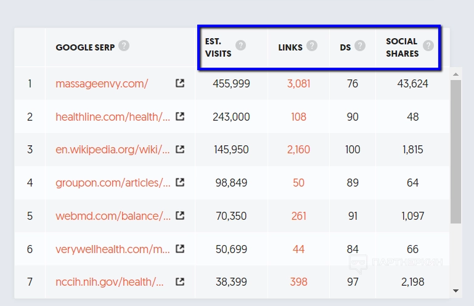This screenshot has width=474, height=306.
Task: Open external link icon for en.wikipedia.org row
Action: 180,150
